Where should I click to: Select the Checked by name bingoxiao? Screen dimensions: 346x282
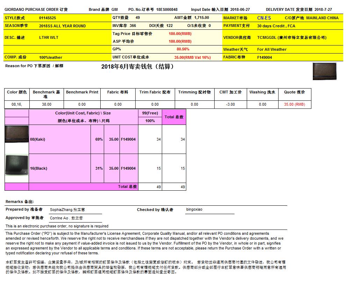[194, 210]
